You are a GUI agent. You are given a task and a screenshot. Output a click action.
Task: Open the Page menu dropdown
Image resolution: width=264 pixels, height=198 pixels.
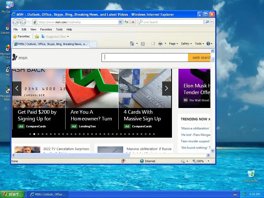coord(174,44)
